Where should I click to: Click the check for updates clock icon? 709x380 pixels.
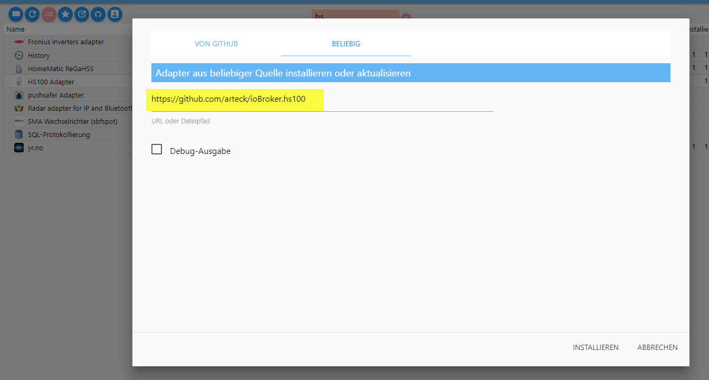pyautogui.click(x=82, y=14)
